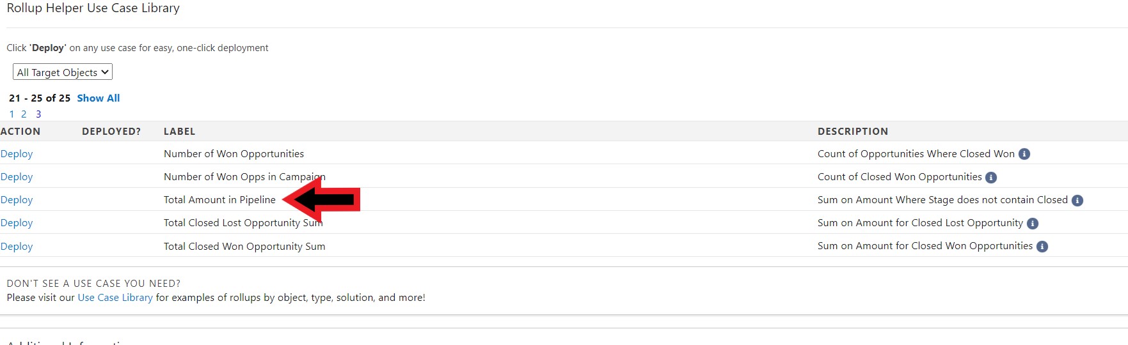Click info icon beside Count of Closed Won Opportunities
This screenshot has height=345, width=1128.
pos(991,178)
